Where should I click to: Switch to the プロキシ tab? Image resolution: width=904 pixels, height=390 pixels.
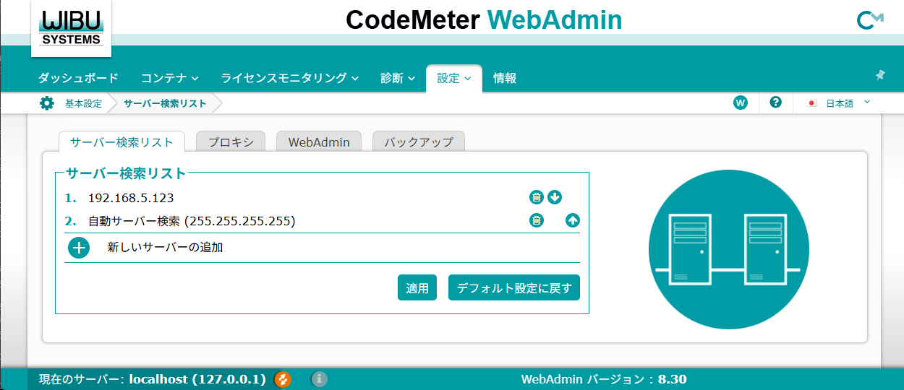pyautogui.click(x=231, y=142)
